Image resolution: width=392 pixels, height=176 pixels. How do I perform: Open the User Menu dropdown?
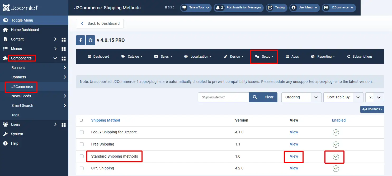click(305, 8)
